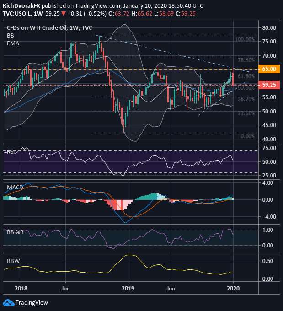The width and height of the screenshot is (283, 311).
Task: Click the RSI pane label
Action: click(x=10, y=152)
